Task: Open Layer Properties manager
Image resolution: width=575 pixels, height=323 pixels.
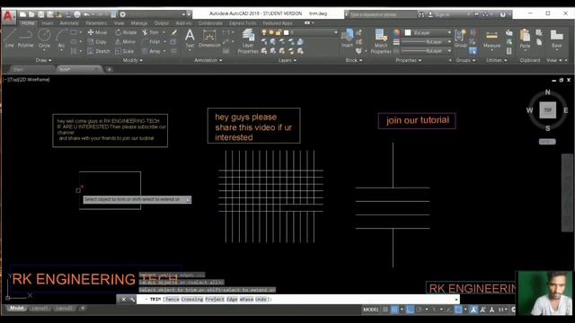Action: click(x=248, y=41)
